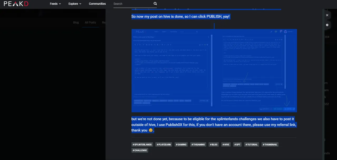Image resolution: width=337 pixels, height=160 pixels.
Task: Switch to the All Posts tab
Action: coord(90,23)
